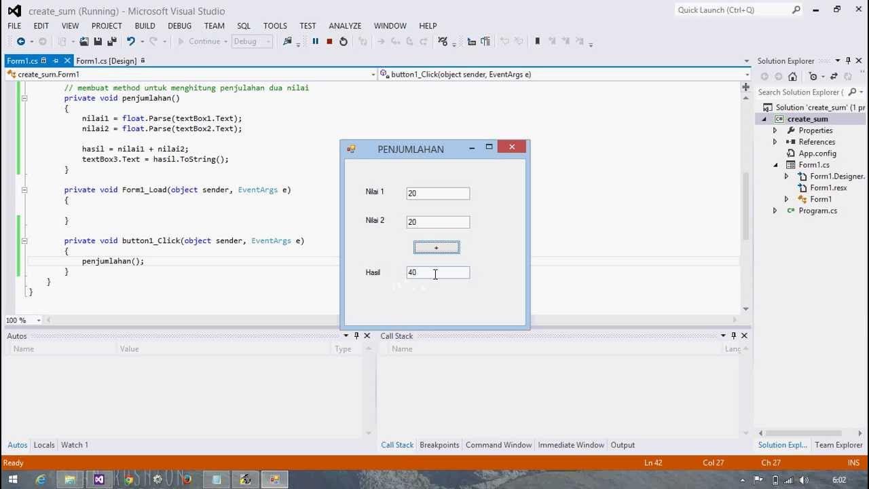869x489 pixels.
Task: Pause debugging with Break All
Action: coord(315,41)
